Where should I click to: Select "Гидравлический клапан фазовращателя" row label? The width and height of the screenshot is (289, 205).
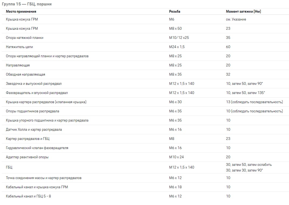point(37,148)
